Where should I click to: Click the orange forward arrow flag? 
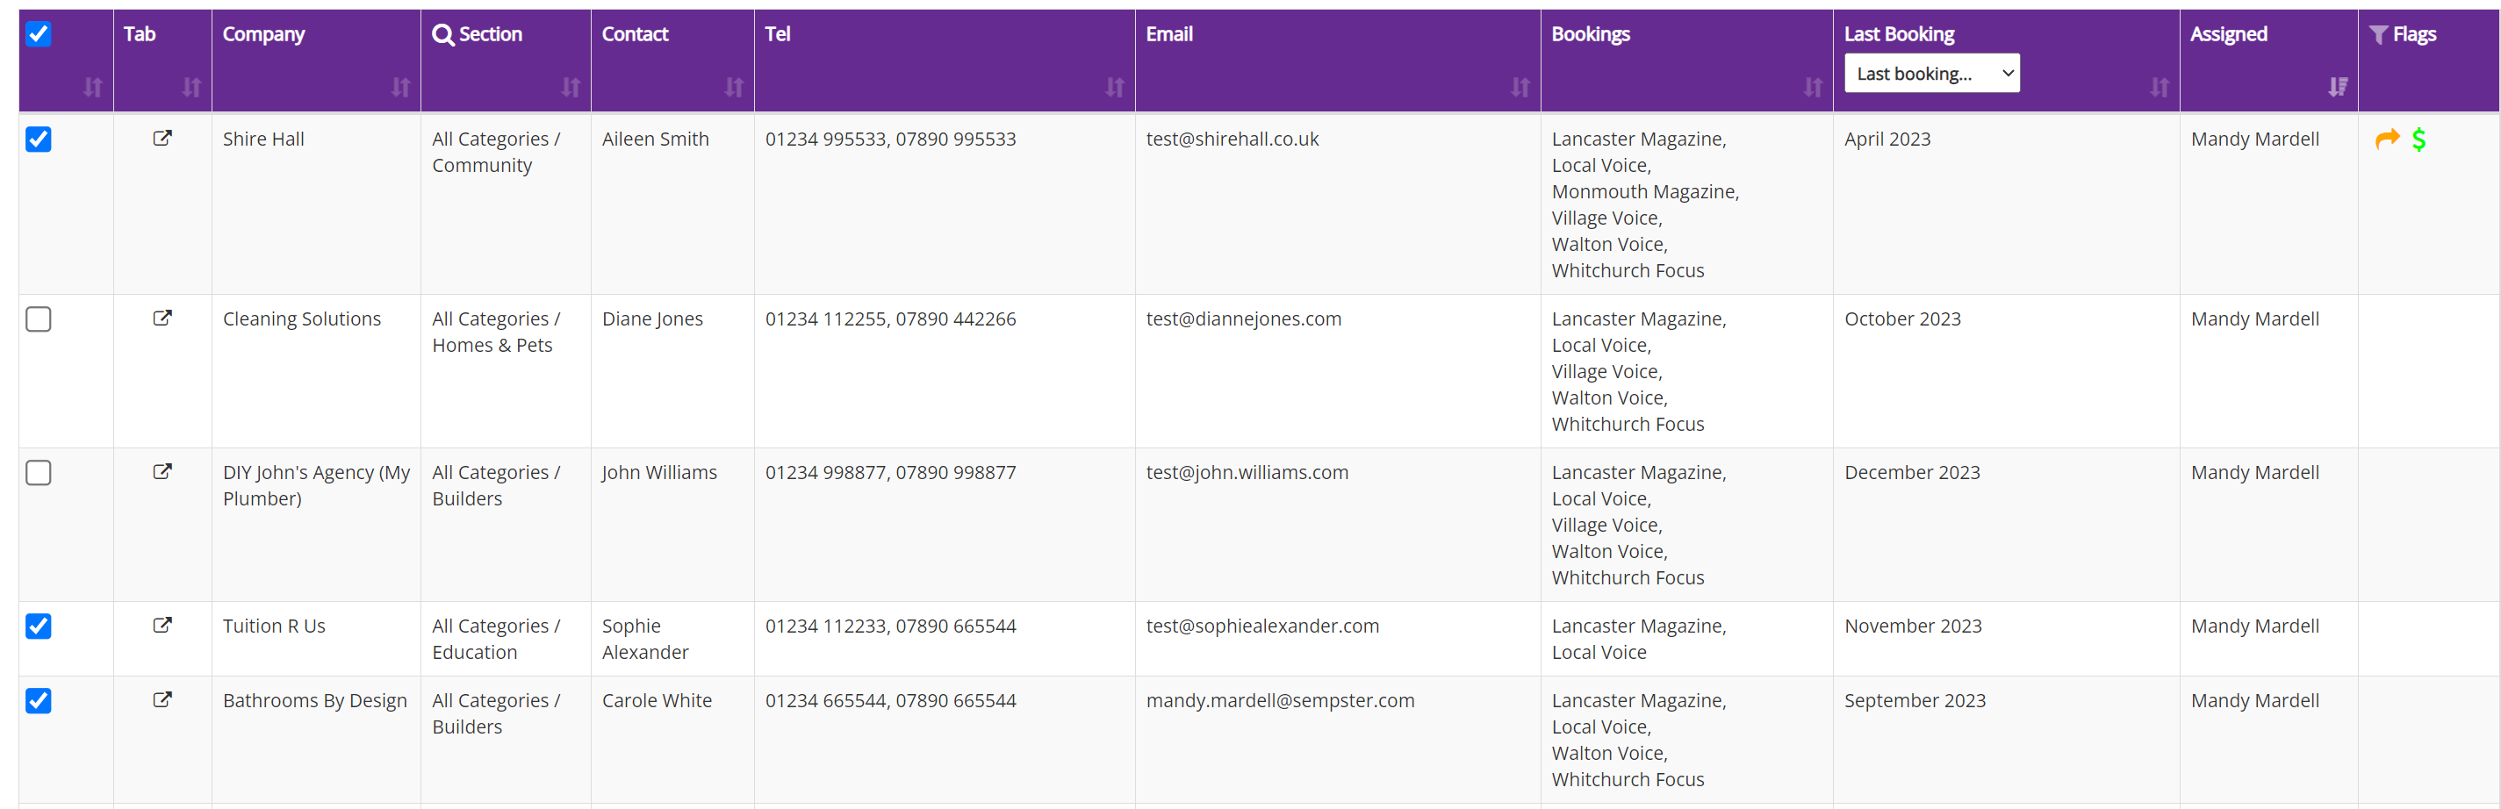point(2388,140)
